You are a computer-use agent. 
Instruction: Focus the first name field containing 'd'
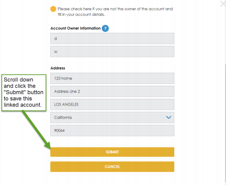(112, 39)
